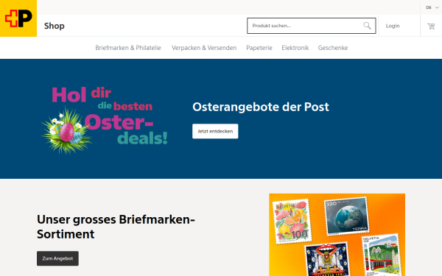442x276 pixels.
Task: Open the Elektronik menu
Action: coord(295,48)
